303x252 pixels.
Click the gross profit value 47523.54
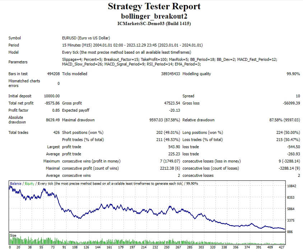tap(172, 103)
